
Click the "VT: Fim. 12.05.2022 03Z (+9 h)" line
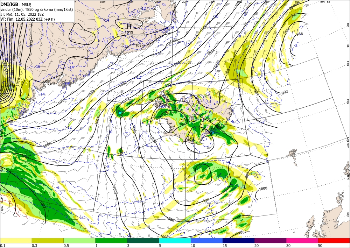click(27, 19)
